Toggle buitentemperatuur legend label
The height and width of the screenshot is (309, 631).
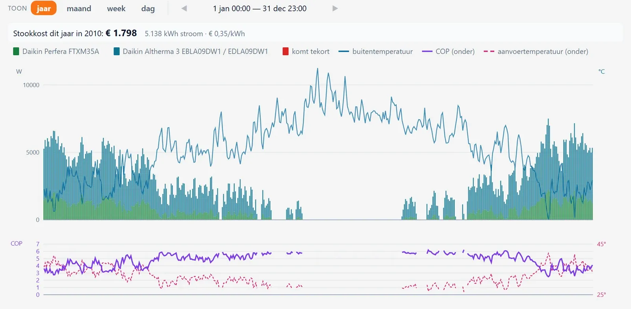pos(383,51)
